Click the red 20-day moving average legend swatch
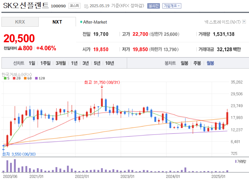 coord(14,78)
